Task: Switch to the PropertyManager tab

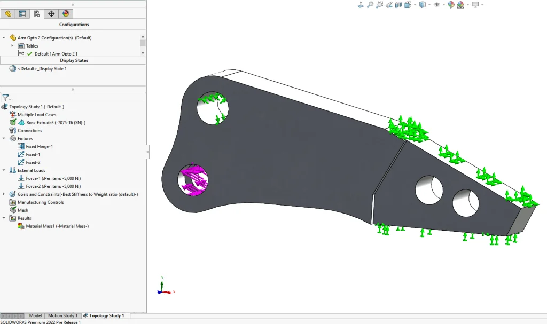Action: click(x=22, y=14)
